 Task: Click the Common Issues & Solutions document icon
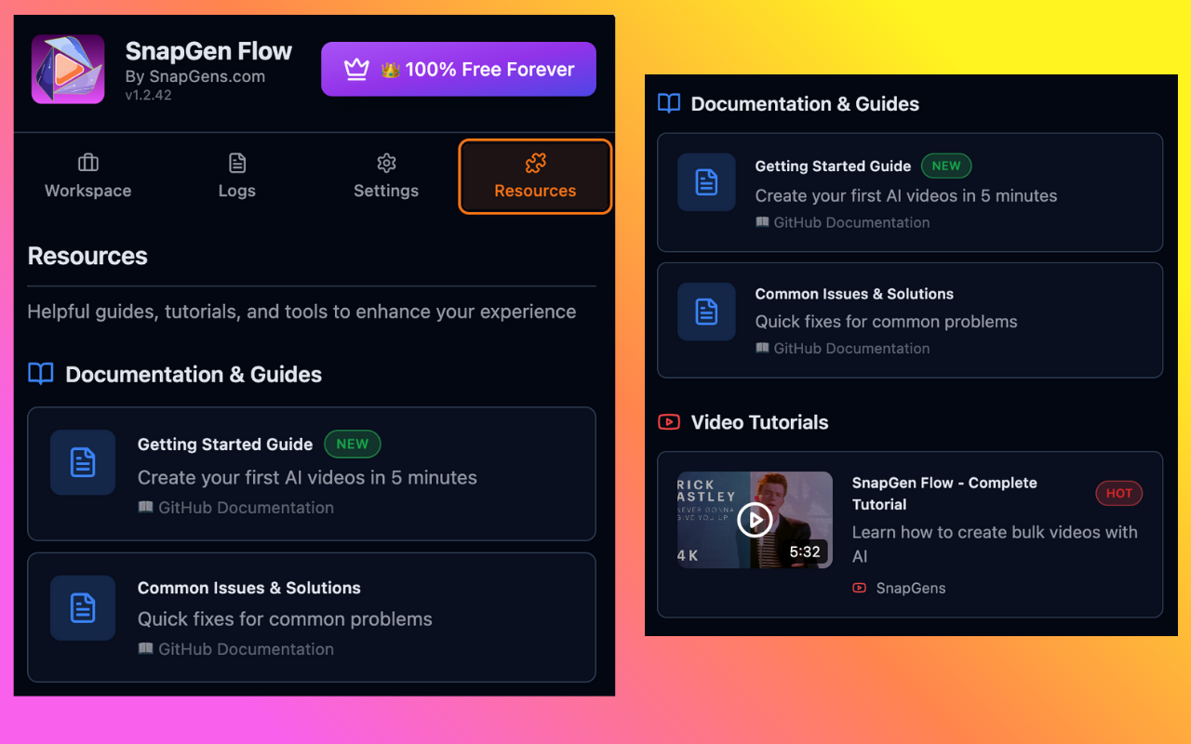(82, 607)
